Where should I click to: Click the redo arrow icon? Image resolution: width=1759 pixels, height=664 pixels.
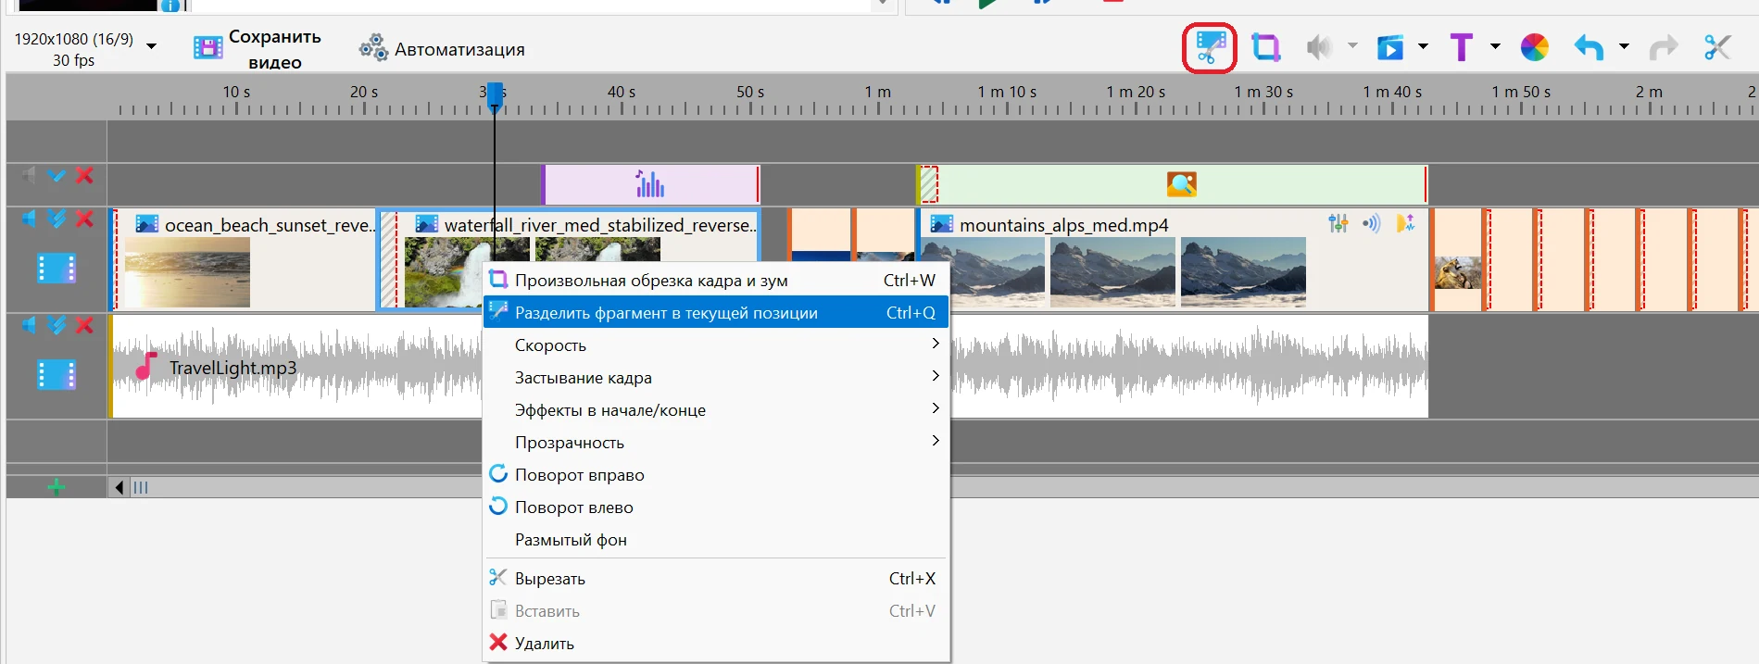point(1664,47)
